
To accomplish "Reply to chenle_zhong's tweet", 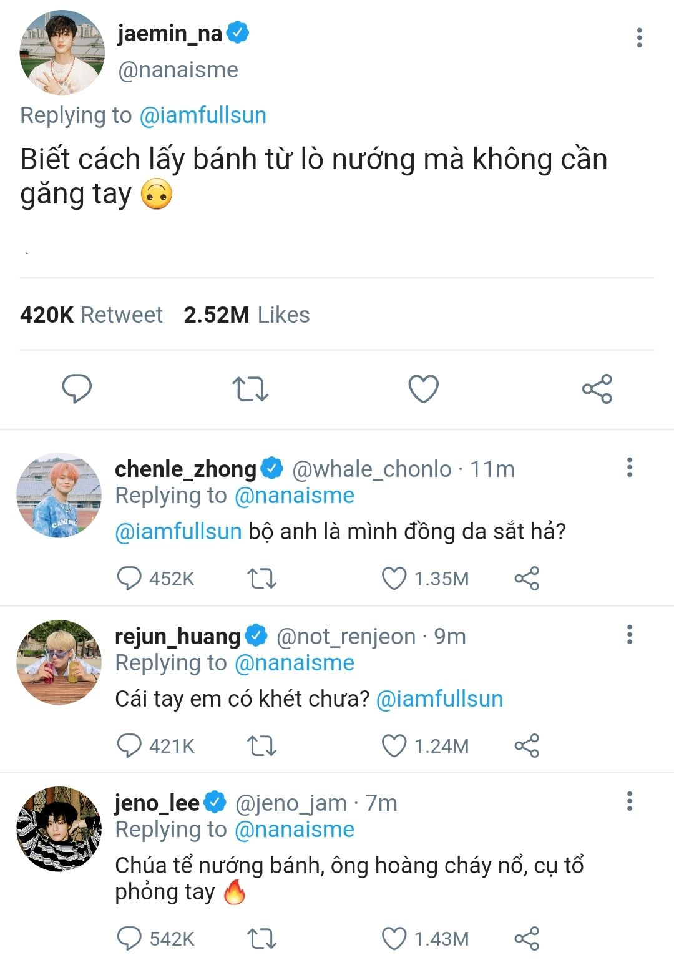I will point(129,579).
